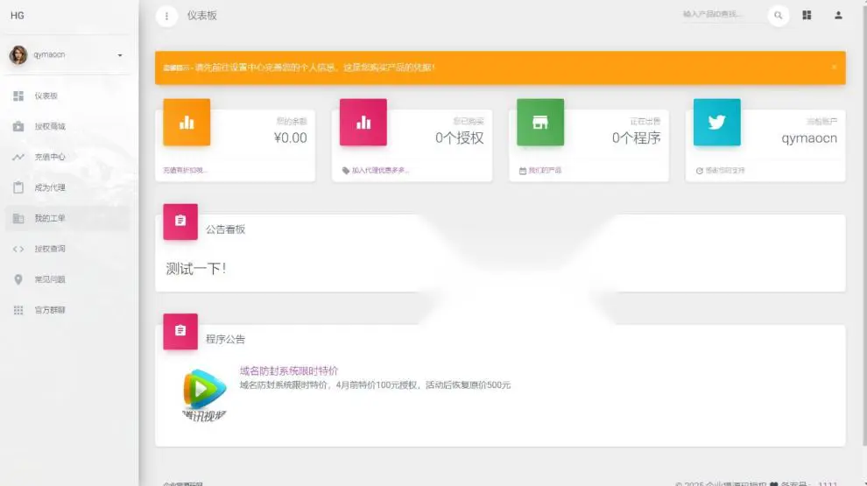Select 成为代理 menu item

(x=67, y=187)
